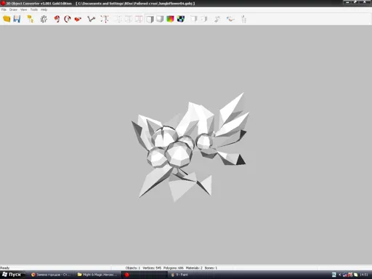
Task: Click the Ready status text
Action: click(x=5, y=268)
